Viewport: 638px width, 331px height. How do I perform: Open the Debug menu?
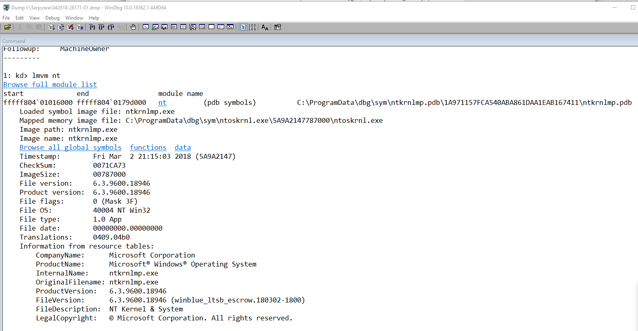[x=52, y=18]
